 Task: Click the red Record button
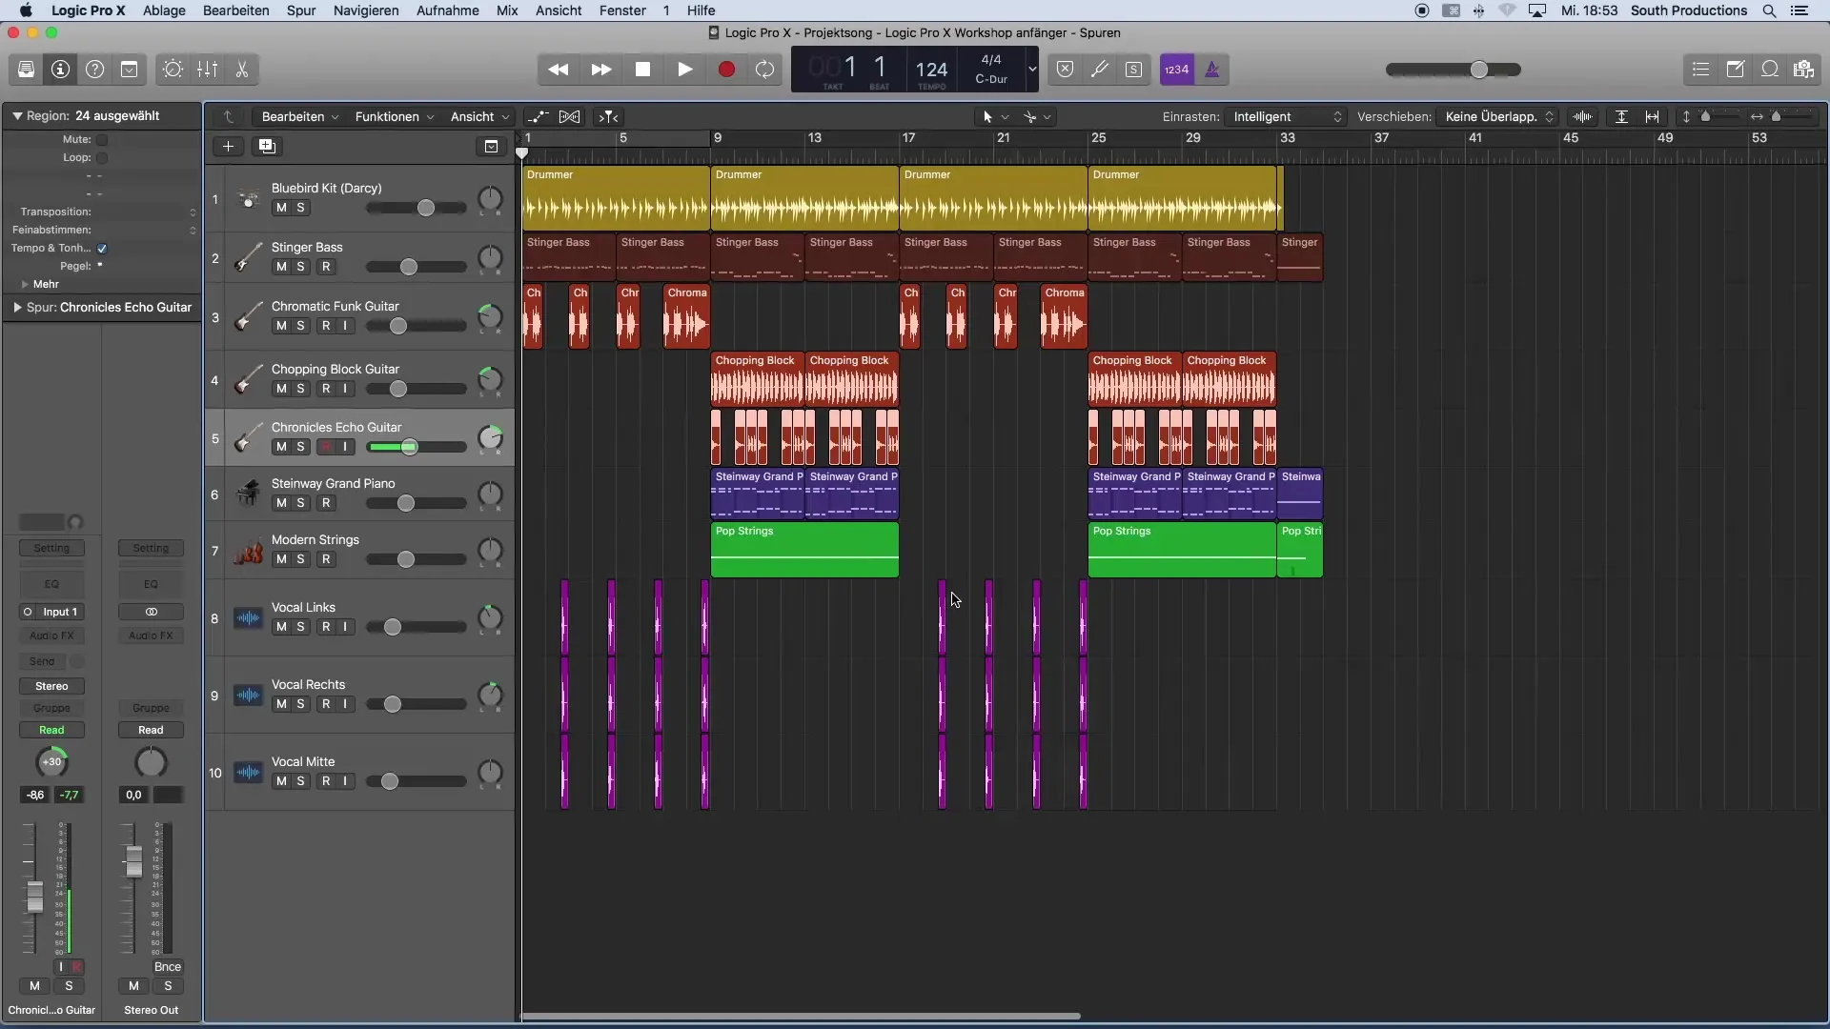click(x=726, y=70)
